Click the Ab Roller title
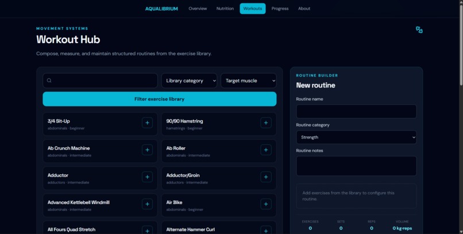 (176, 148)
